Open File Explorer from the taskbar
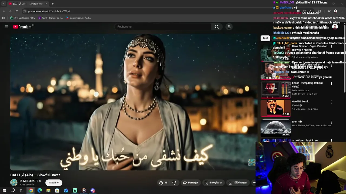The image size is (346, 194). coord(48,190)
